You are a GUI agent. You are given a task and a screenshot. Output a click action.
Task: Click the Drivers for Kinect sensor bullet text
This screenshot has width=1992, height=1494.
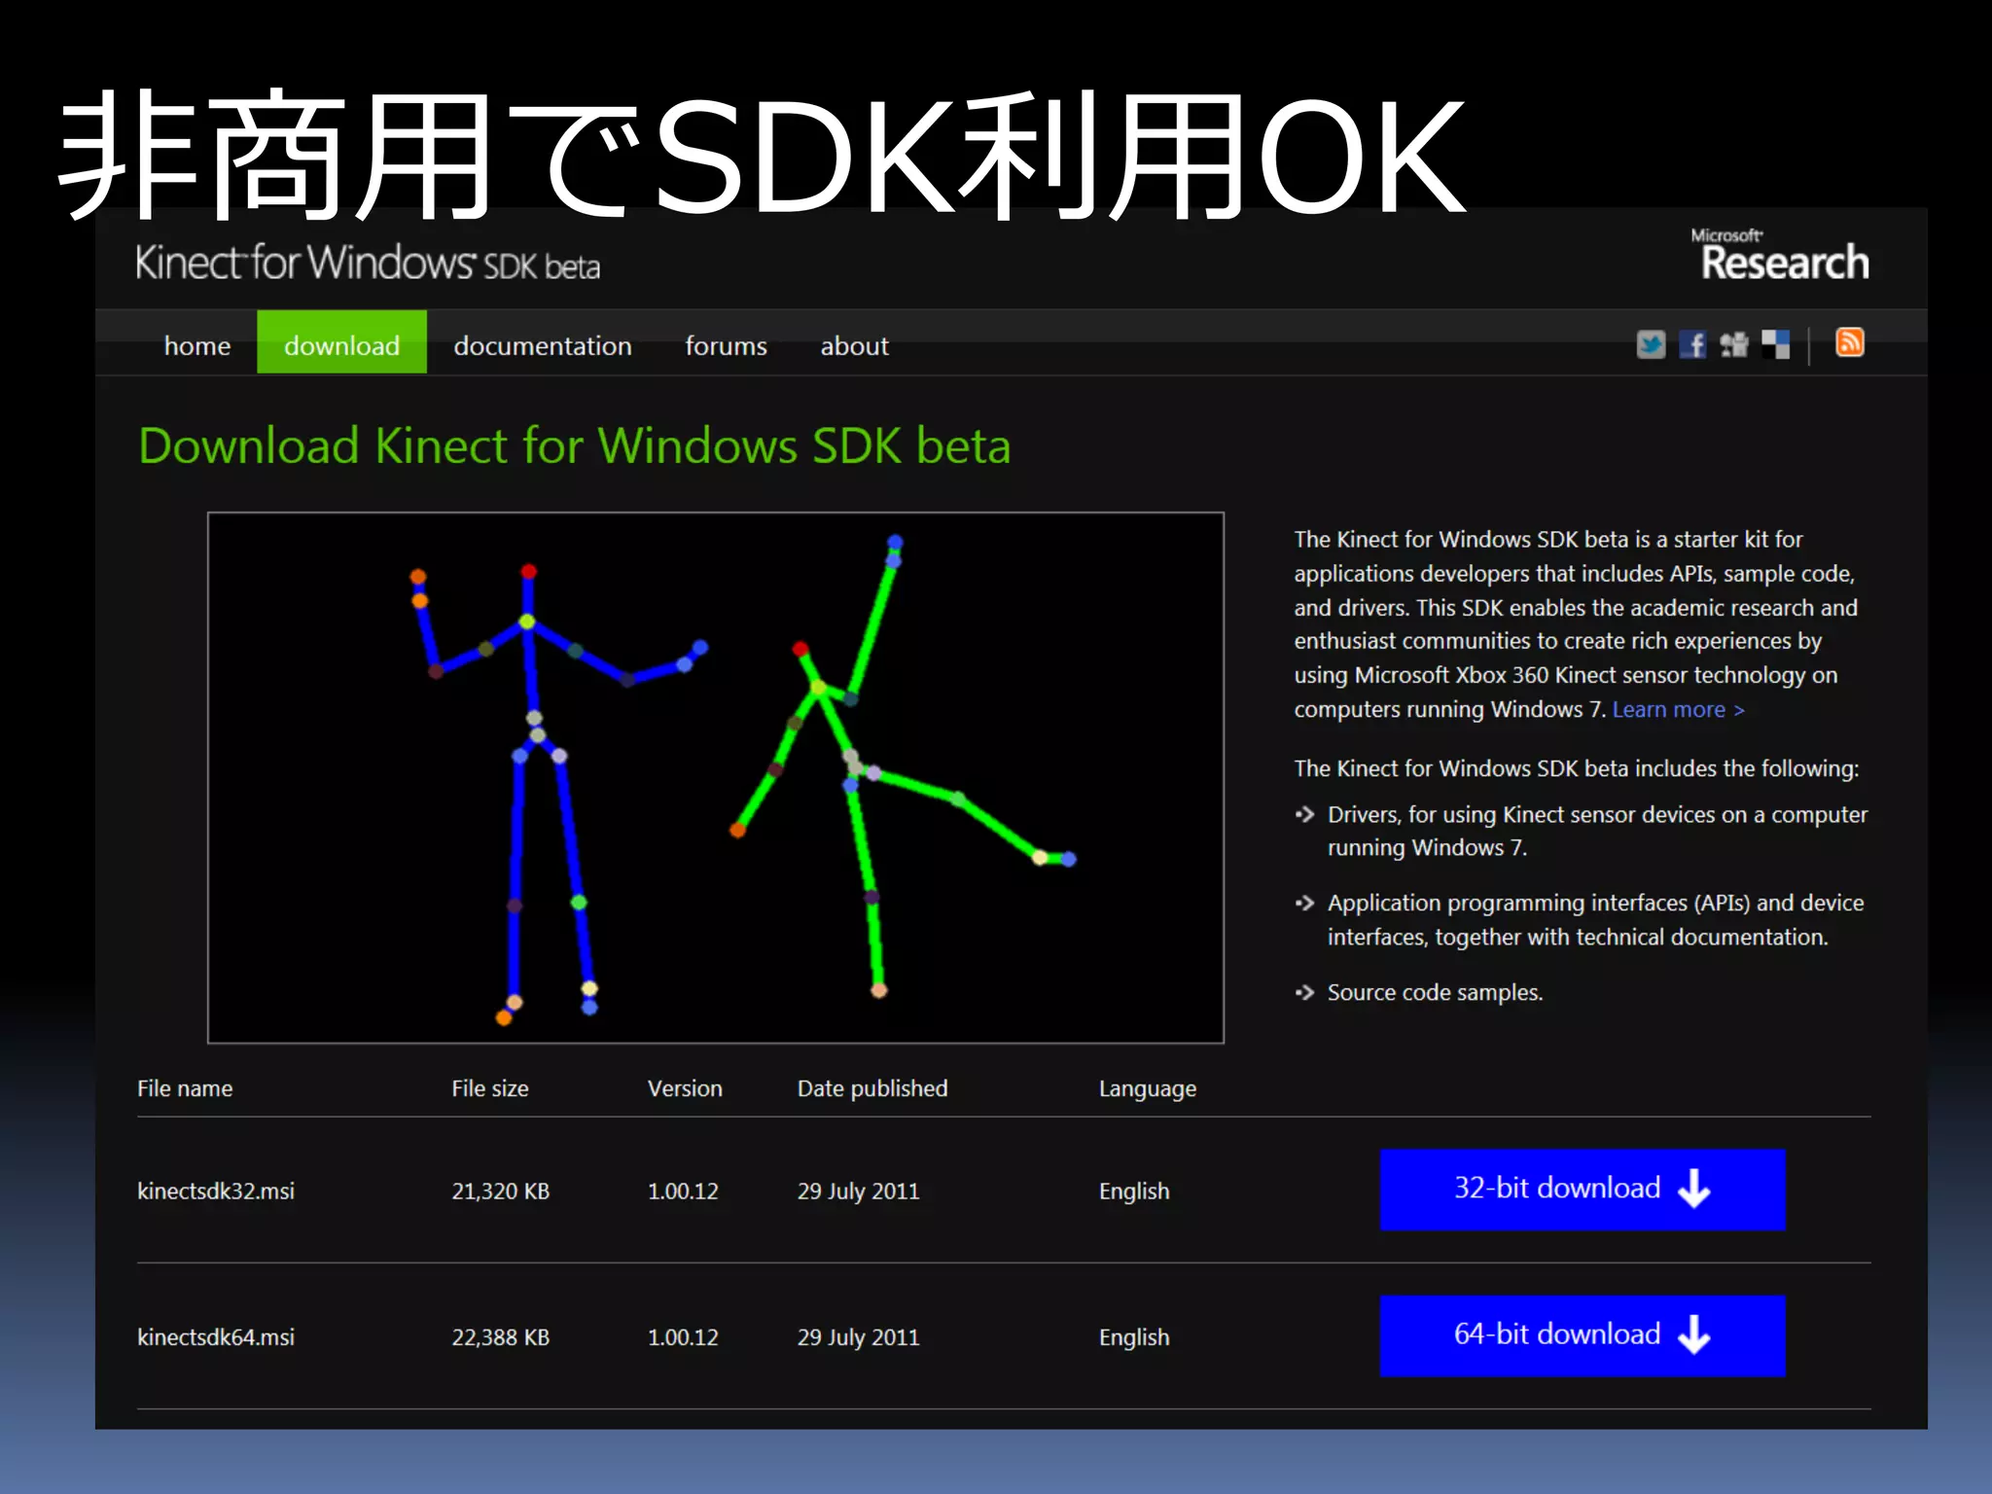coord(1597,831)
